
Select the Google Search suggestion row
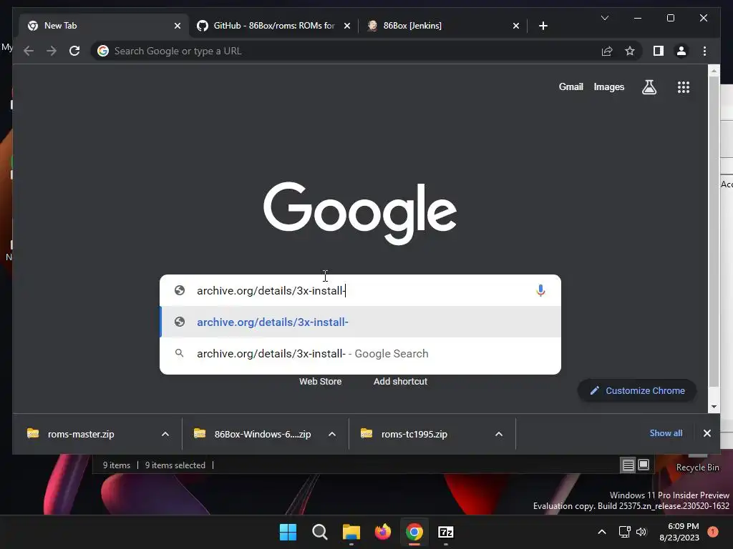pyautogui.click(x=361, y=353)
